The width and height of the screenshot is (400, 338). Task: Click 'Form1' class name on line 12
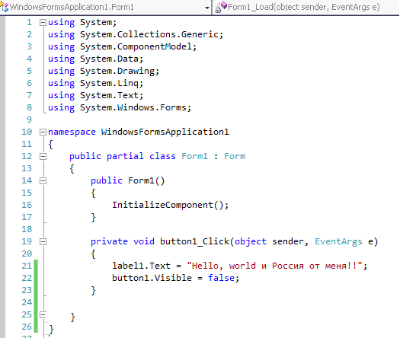(x=194, y=156)
